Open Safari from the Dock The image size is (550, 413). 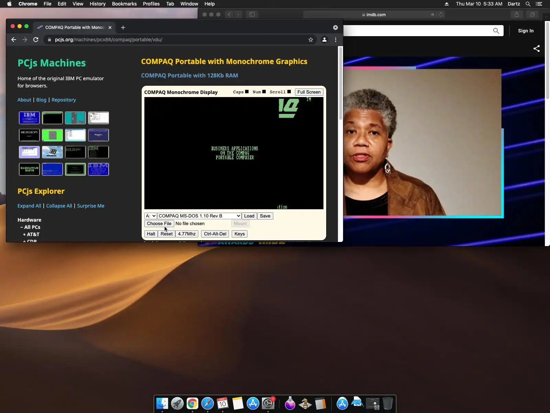(x=208, y=403)
